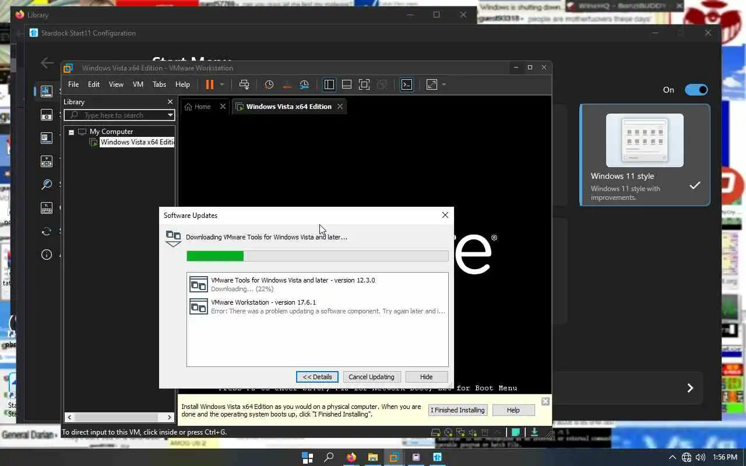Screen dimensions: 746x466
Task: Open taskbar Search
Action: point(329,457)
